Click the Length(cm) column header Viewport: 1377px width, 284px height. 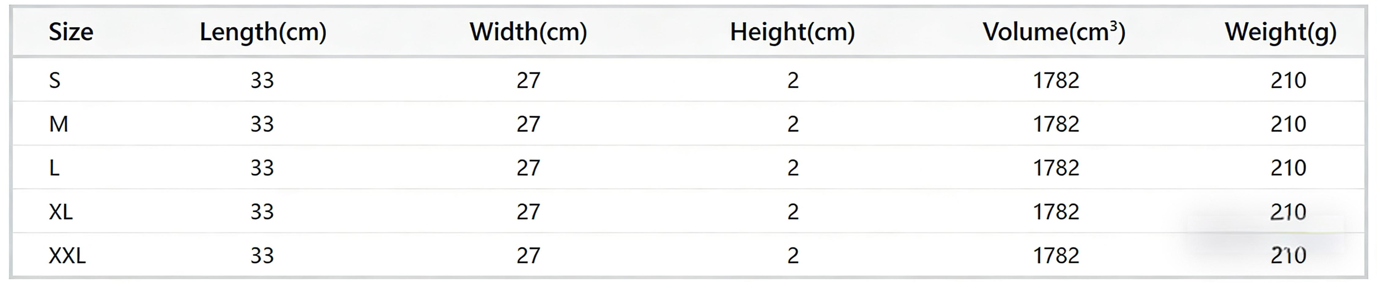[x=263, y=32]
